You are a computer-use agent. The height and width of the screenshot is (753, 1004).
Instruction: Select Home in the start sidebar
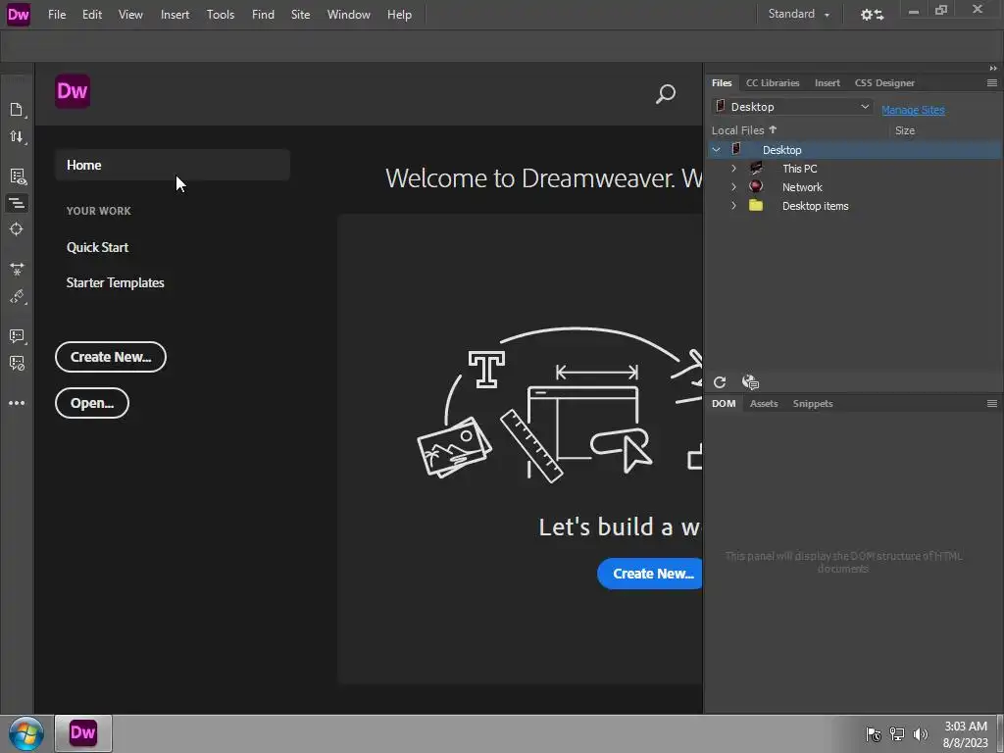(173, 165)
